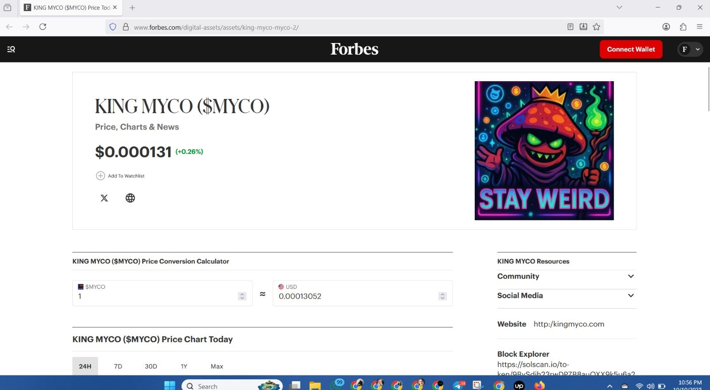Expand the Community section

coord(631,276)
